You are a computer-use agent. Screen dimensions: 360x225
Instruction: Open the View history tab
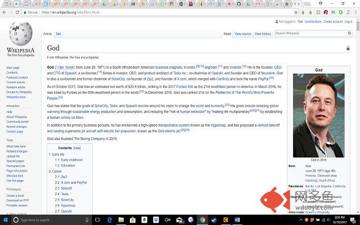point(263,34)
